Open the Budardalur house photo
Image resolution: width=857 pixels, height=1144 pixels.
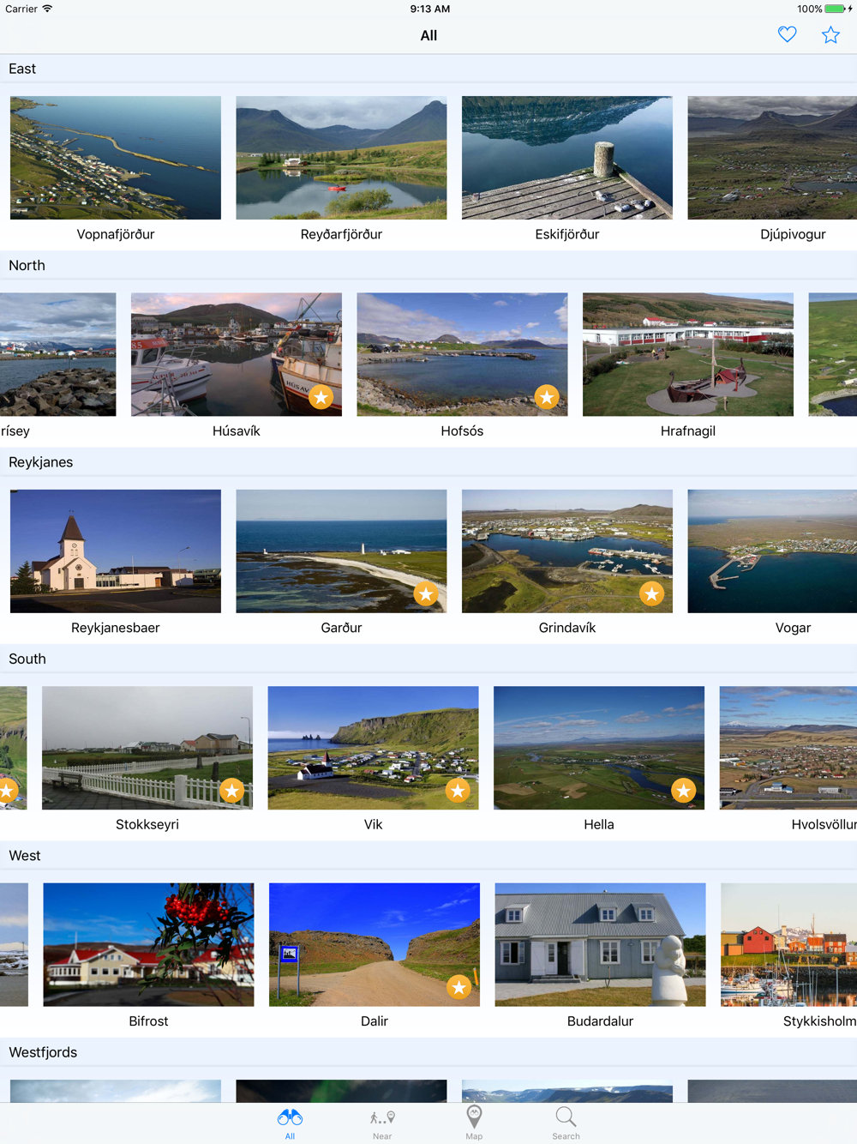coord(600,944)
